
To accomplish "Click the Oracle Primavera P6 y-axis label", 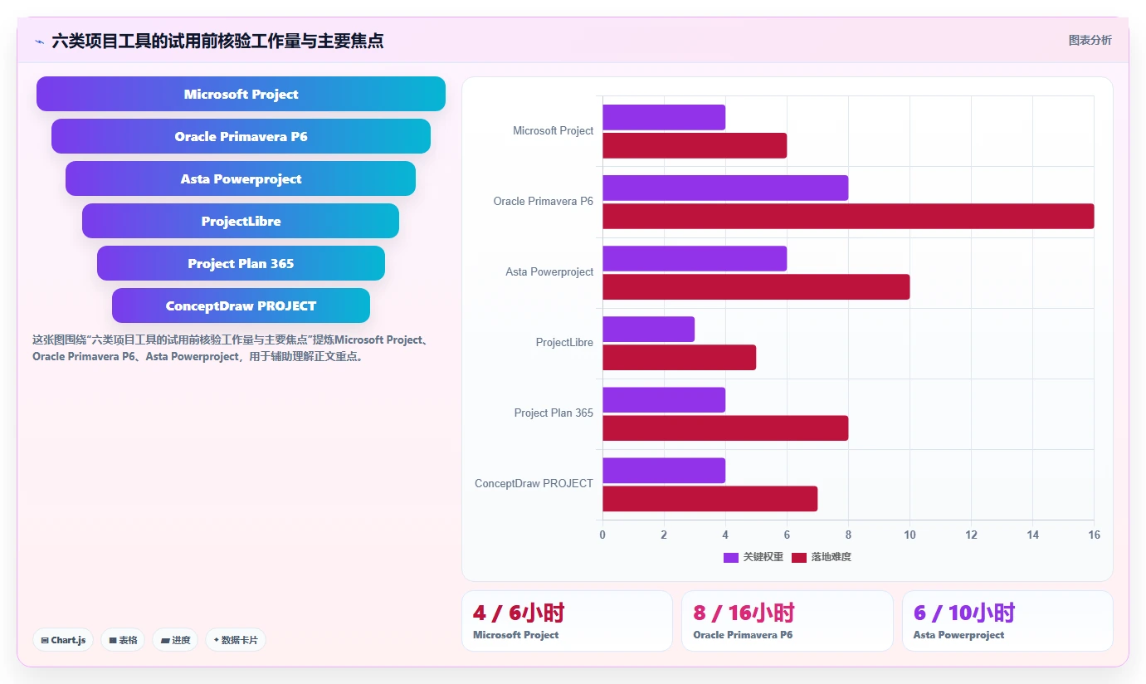I will coord(543,201).
